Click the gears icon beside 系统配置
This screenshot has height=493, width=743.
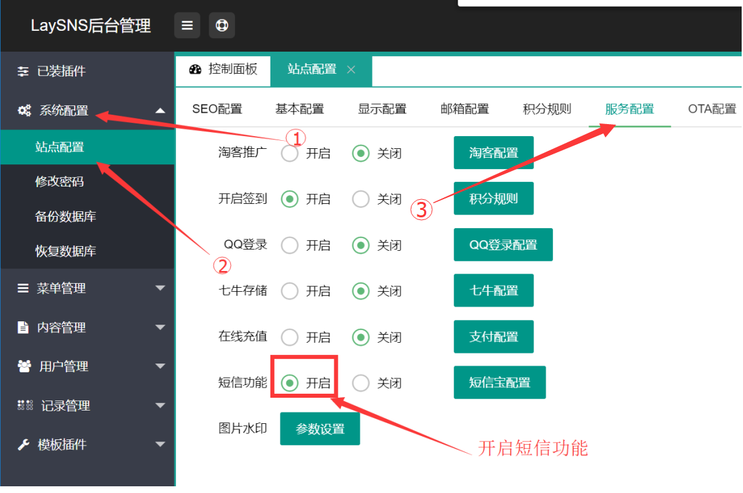(x=24, y=111)
